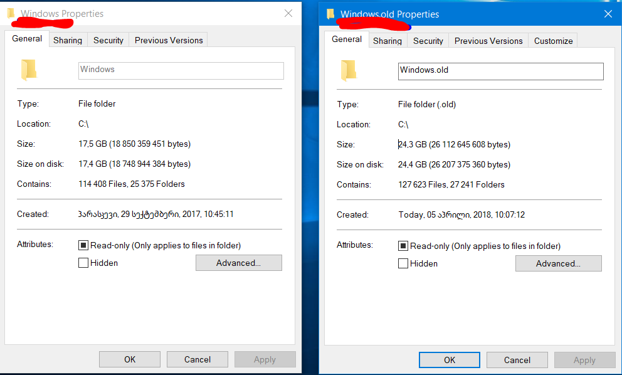Open Sharing tab in Windows Properties
Screen dimensions: 622x375
pos(68,40)
